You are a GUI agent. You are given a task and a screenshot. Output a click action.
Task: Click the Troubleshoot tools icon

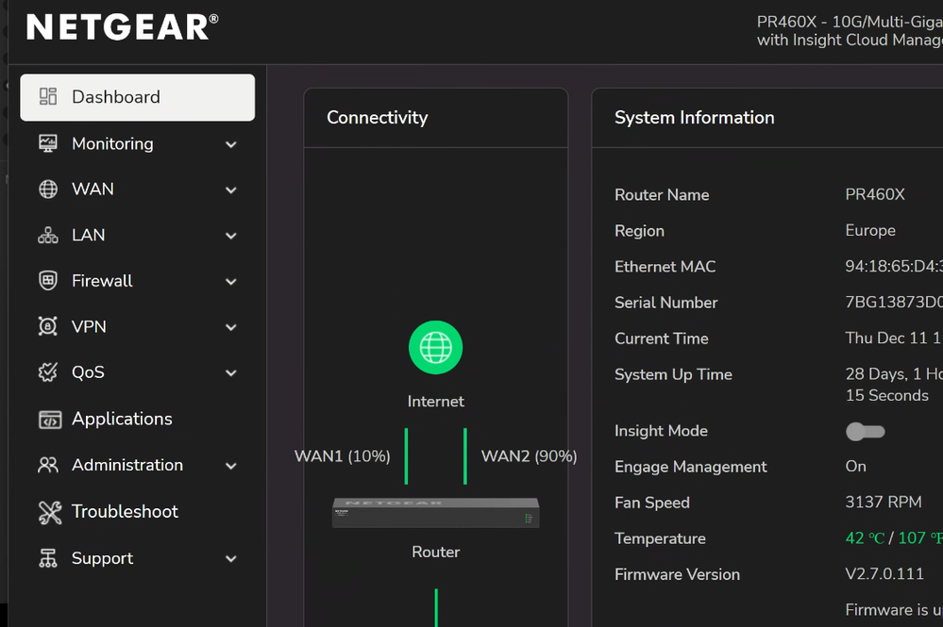click(49, 512)
